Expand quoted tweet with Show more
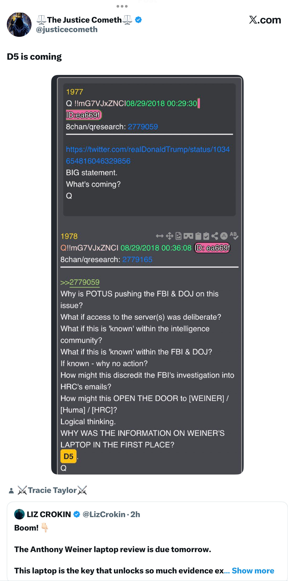The image size is (288, 581). point(253,570)
